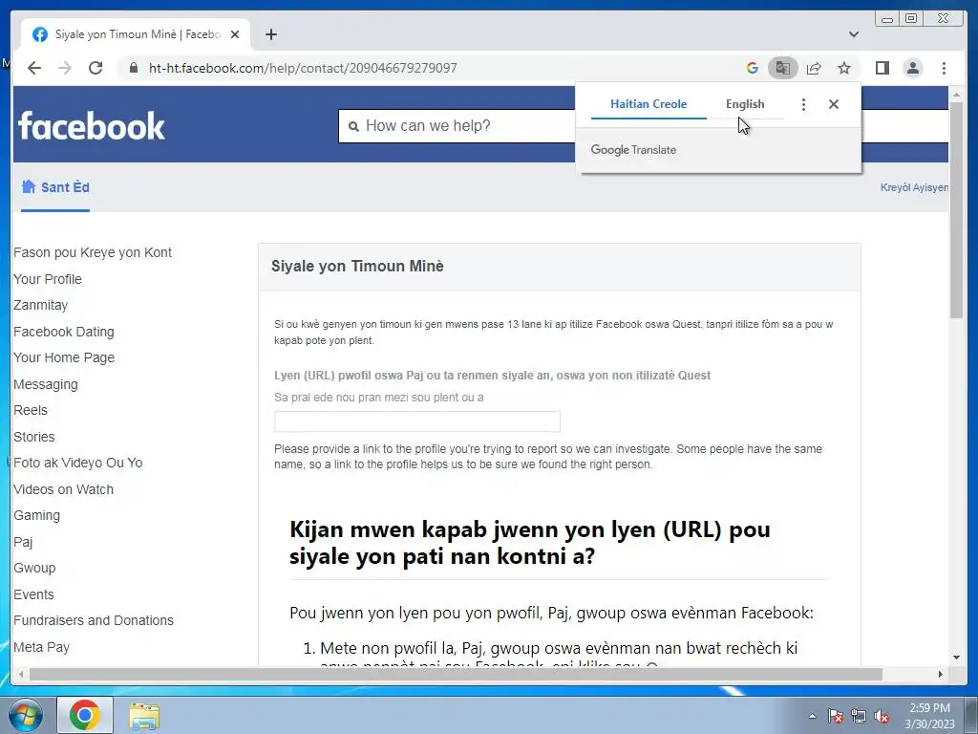Click the browser Back arrow

pos(34,68)
